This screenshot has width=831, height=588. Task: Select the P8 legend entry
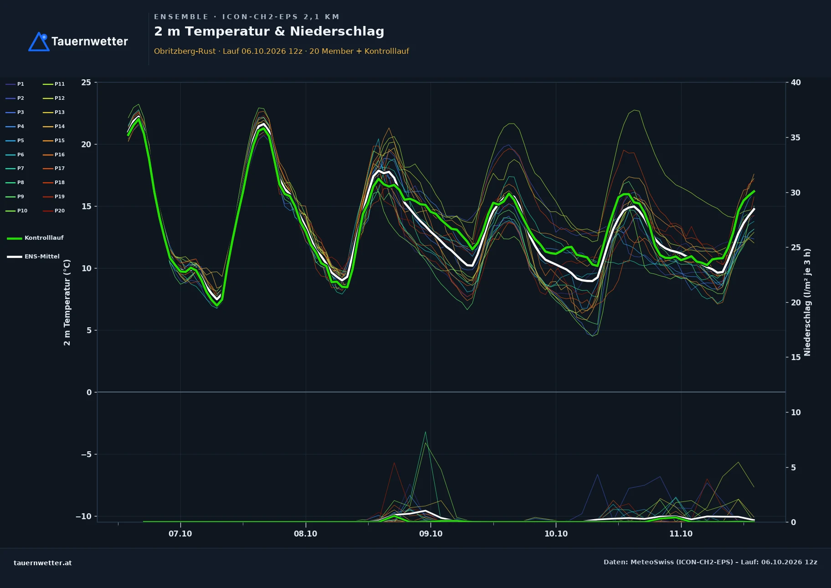point(15,182)
